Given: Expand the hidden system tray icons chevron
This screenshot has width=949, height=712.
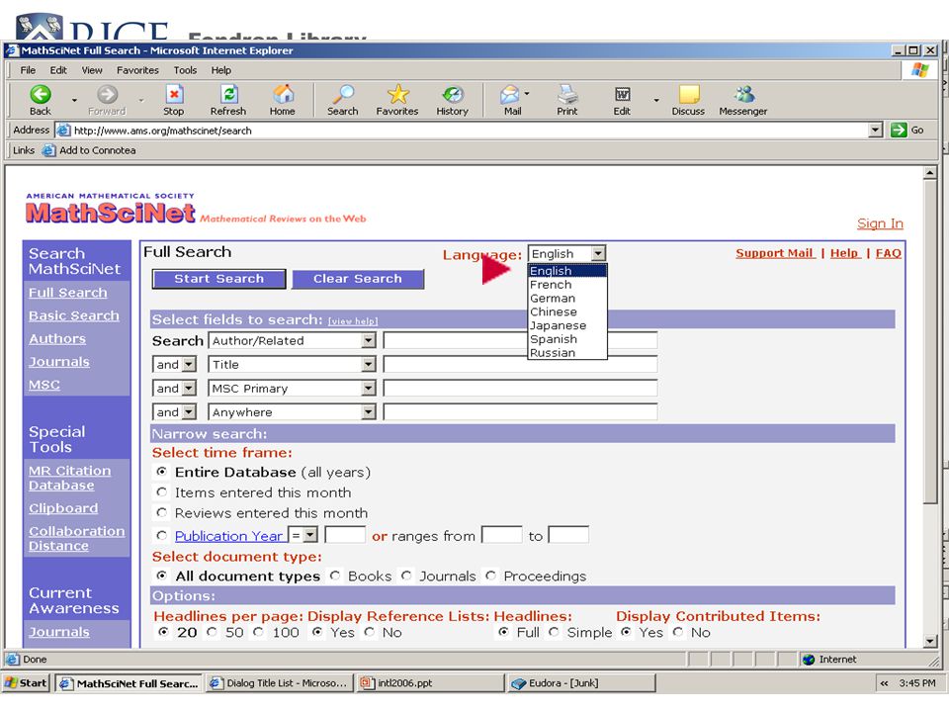Looking at the screenshot, I should point(884,683).
